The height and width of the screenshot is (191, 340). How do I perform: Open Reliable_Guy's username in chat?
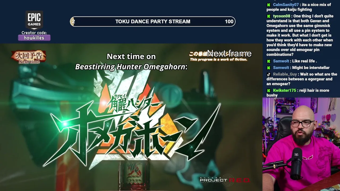tap(285, 75)
